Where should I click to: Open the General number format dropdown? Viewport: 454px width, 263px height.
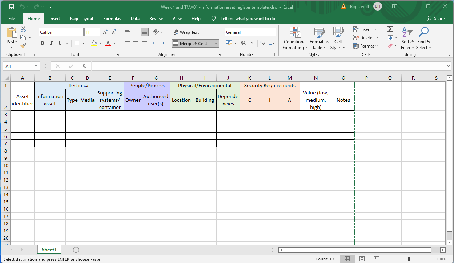pyautogui.click(x=273, y=32)
